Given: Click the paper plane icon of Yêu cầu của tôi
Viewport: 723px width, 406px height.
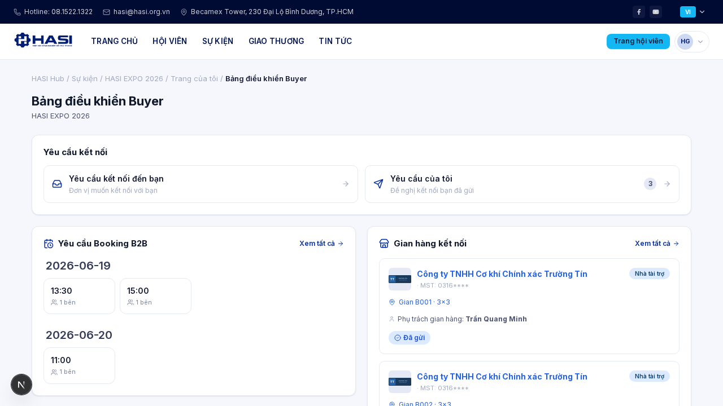Looking at the screenshot, I should click(378, 184).
